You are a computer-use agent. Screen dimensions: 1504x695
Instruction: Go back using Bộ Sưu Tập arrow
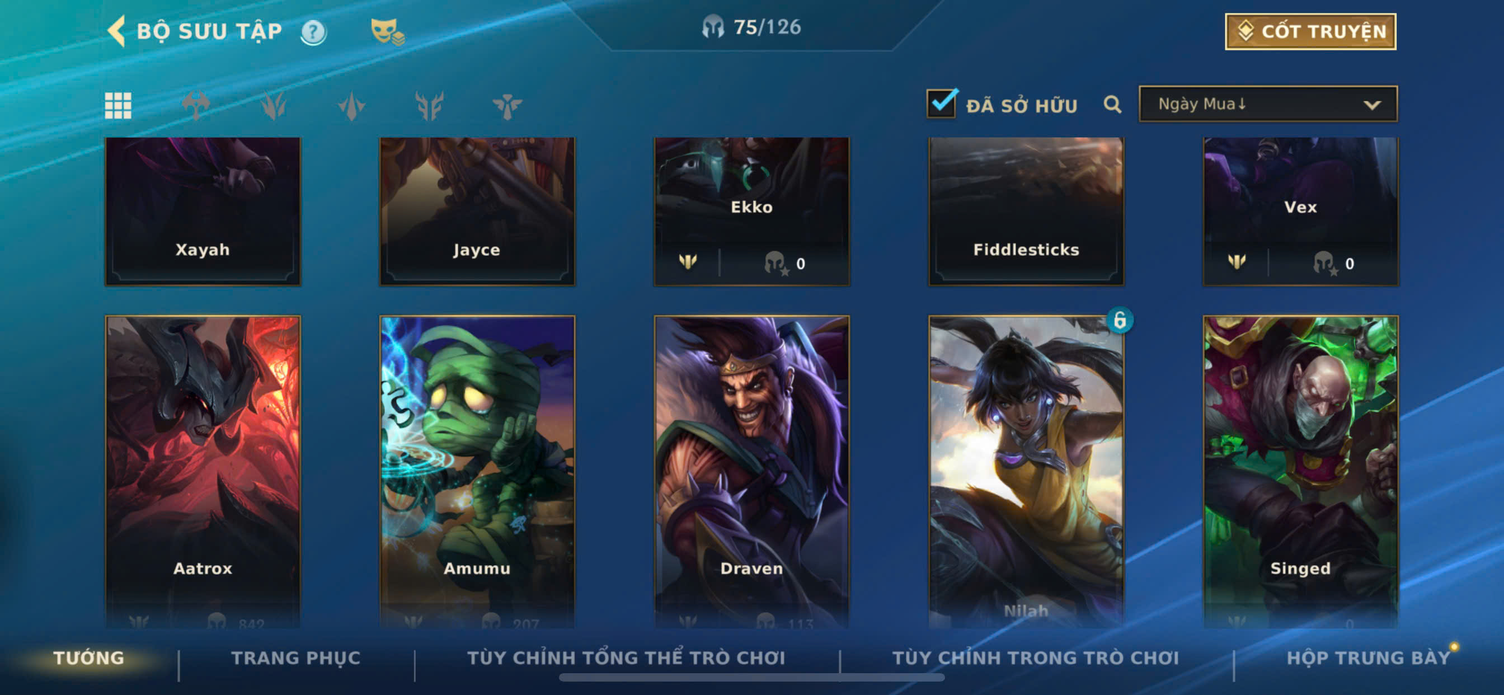(x=117, y=30)
